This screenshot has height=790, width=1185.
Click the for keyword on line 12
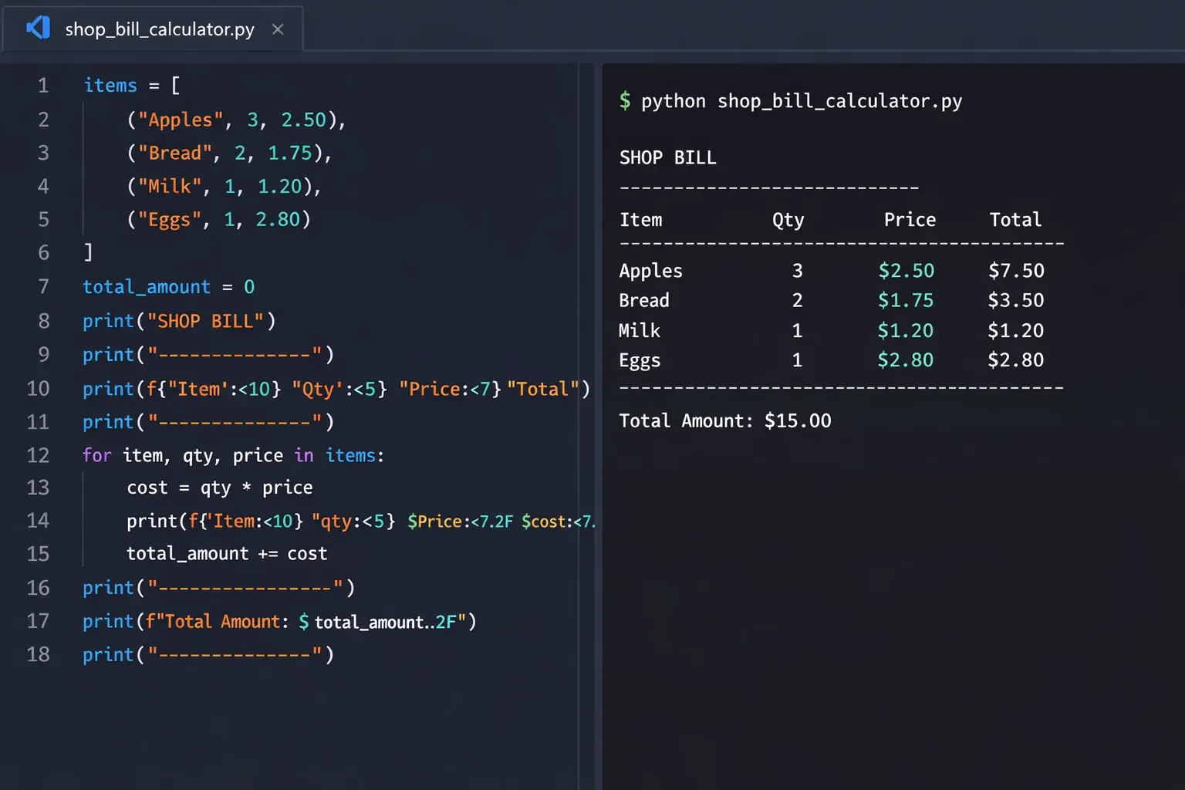97,455
